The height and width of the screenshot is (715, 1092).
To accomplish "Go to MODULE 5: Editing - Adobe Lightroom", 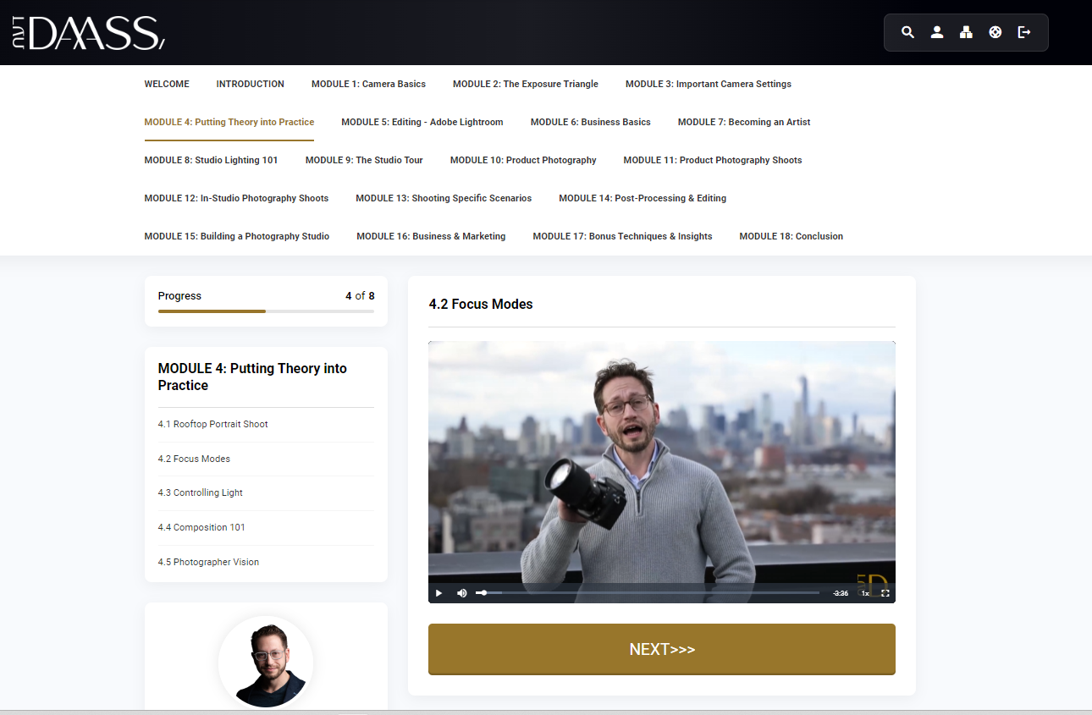I will (x=422, y=122).
